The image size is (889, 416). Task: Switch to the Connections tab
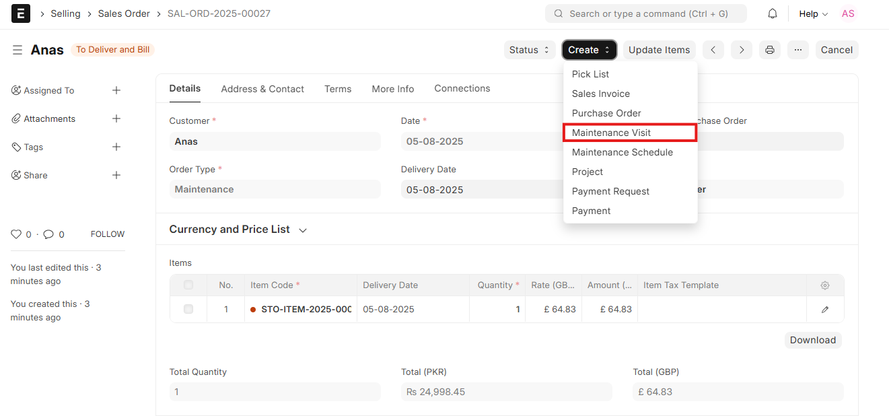click(462, 88)
